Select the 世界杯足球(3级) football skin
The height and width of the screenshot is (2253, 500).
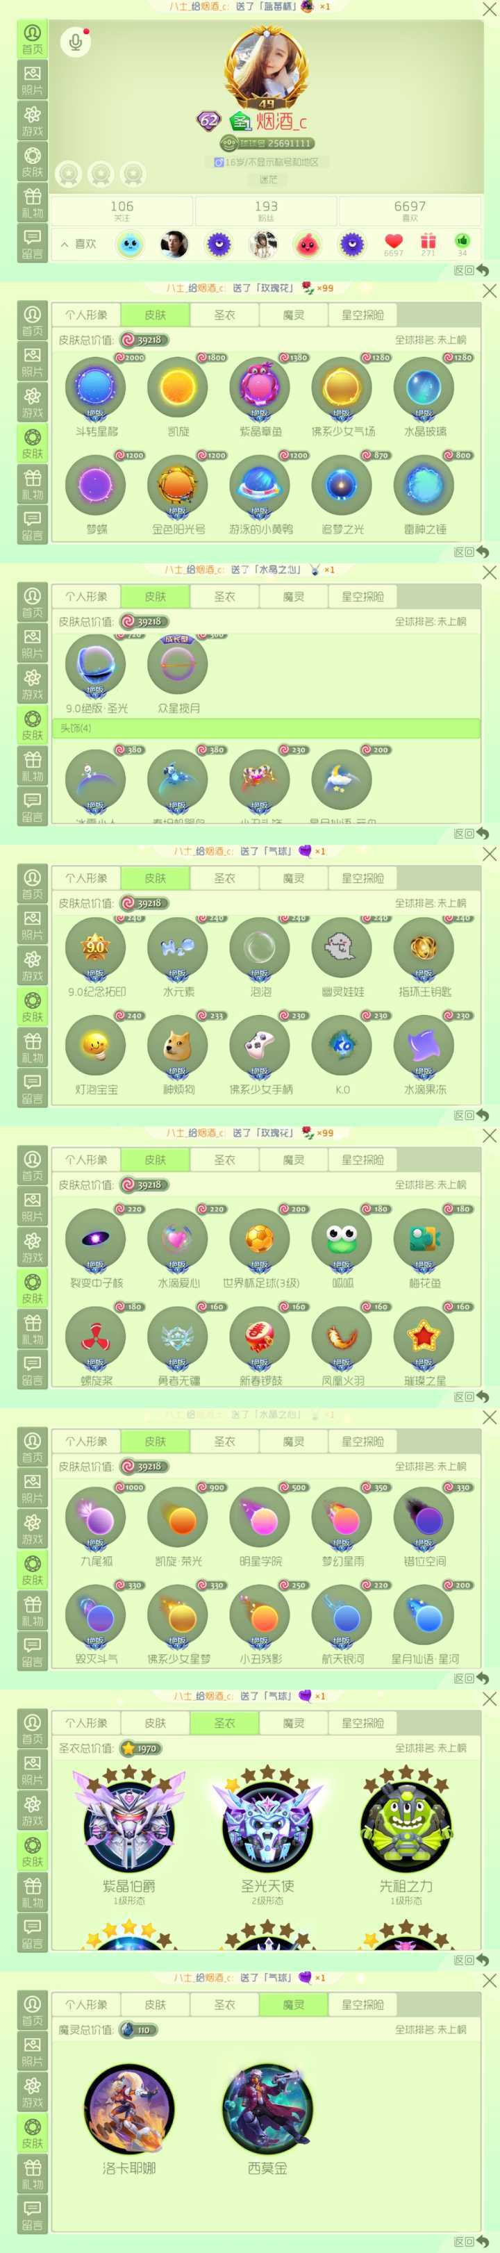point(260,1239)
